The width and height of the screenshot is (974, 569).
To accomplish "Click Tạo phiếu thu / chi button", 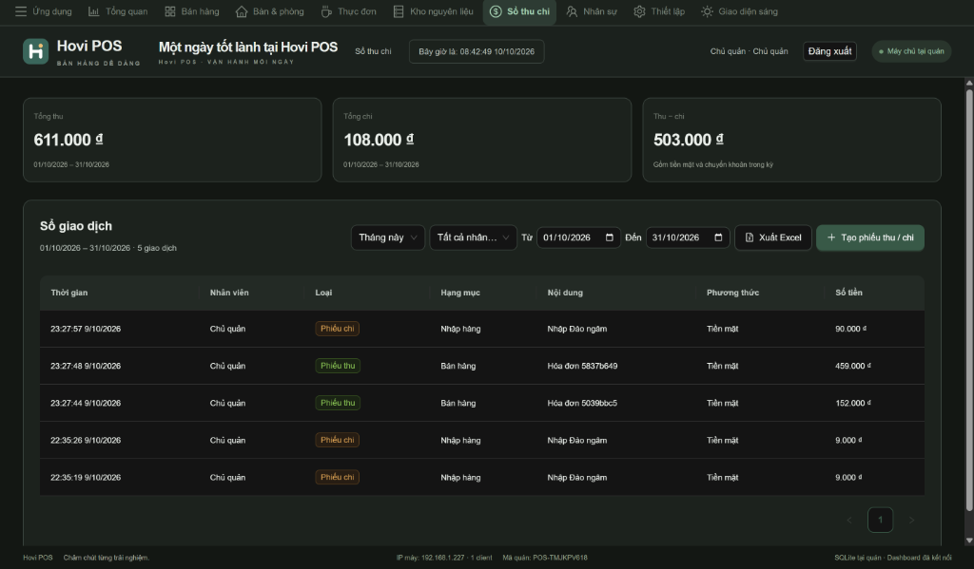I will click(869, 237).
